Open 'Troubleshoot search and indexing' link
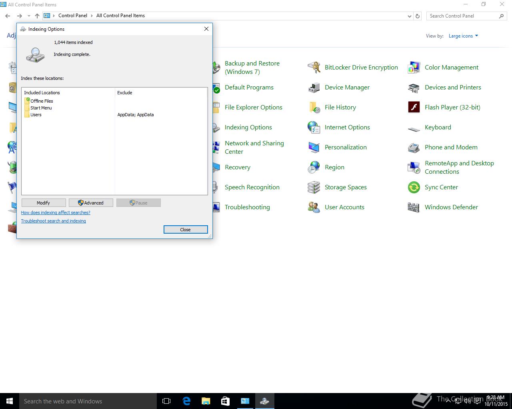 pos(53,221)
